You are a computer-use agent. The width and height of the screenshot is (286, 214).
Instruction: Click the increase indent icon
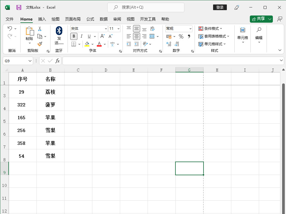click(137, 44)
